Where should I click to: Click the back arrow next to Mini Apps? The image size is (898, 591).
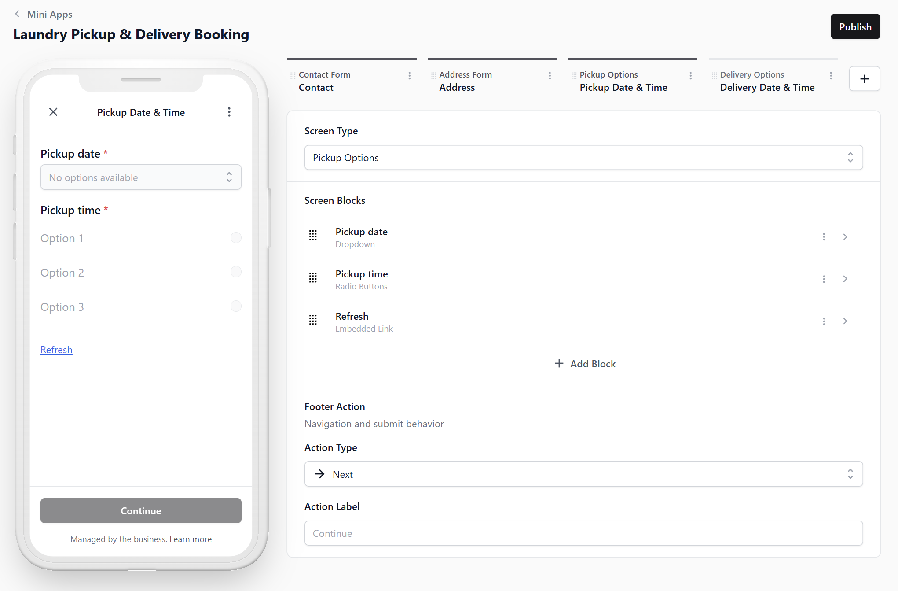pyautogui.click(x=17, y=14)
